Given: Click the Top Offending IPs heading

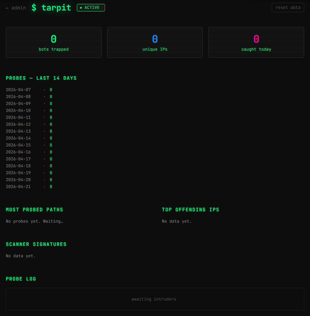Looking at the screenshot, I should 190,210.
